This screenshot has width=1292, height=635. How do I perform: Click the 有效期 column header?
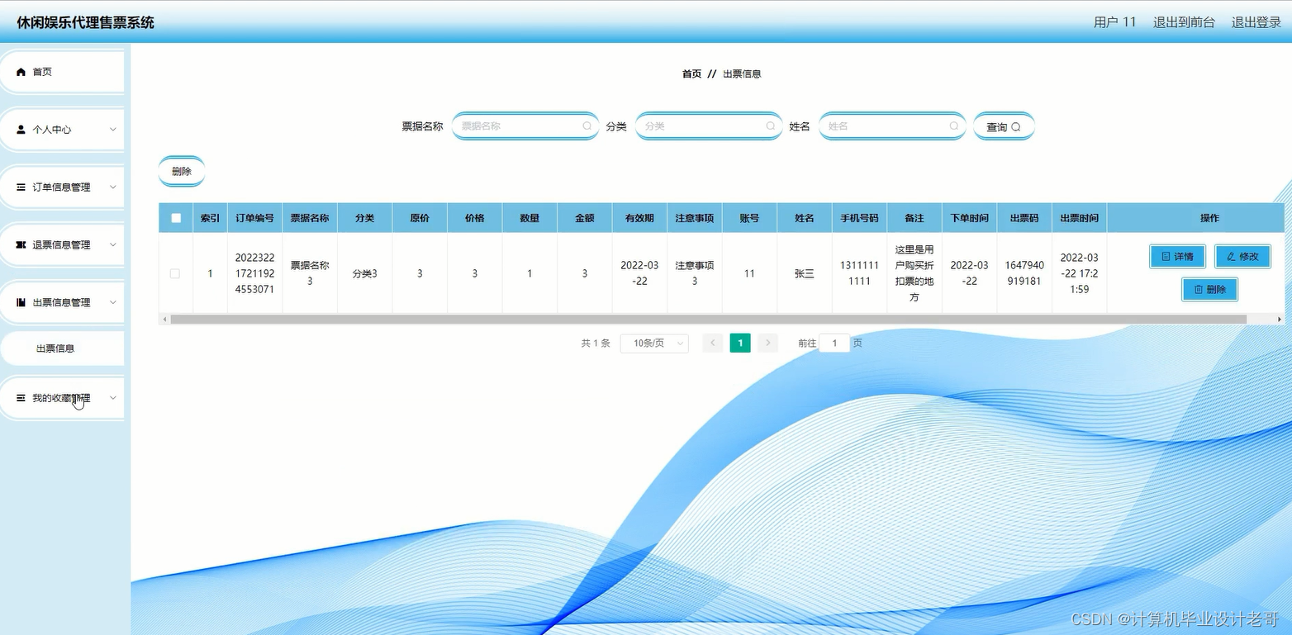point(639,218)
